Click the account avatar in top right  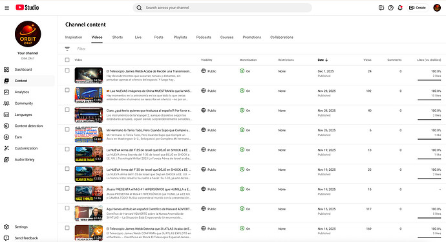point(437,8)
